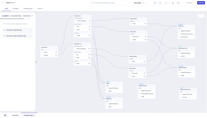Go back using the top-left arrow

click(x=3, y=3)
